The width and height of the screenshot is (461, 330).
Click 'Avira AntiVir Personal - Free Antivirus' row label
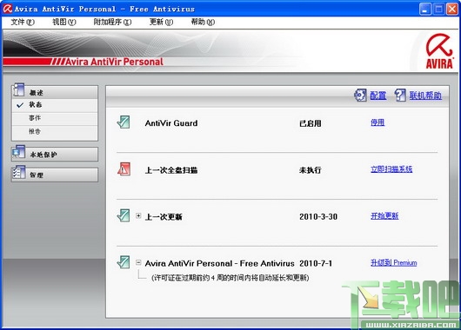(219, 263)
